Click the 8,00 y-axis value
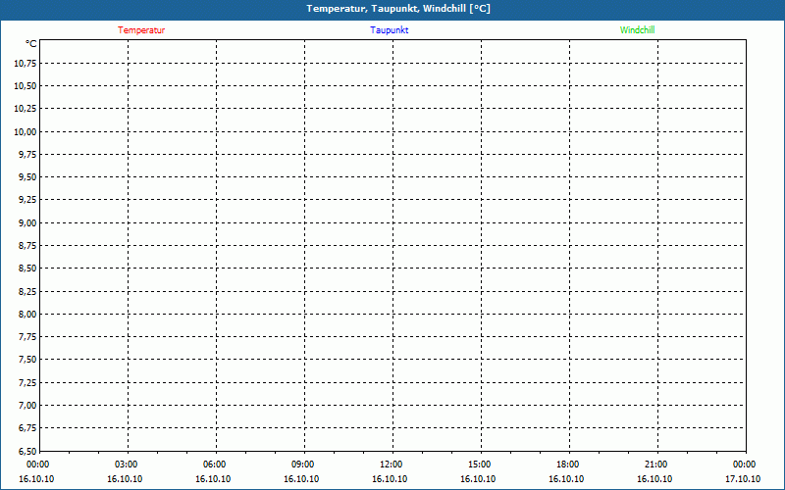785x490 pixels. [27, 315]
